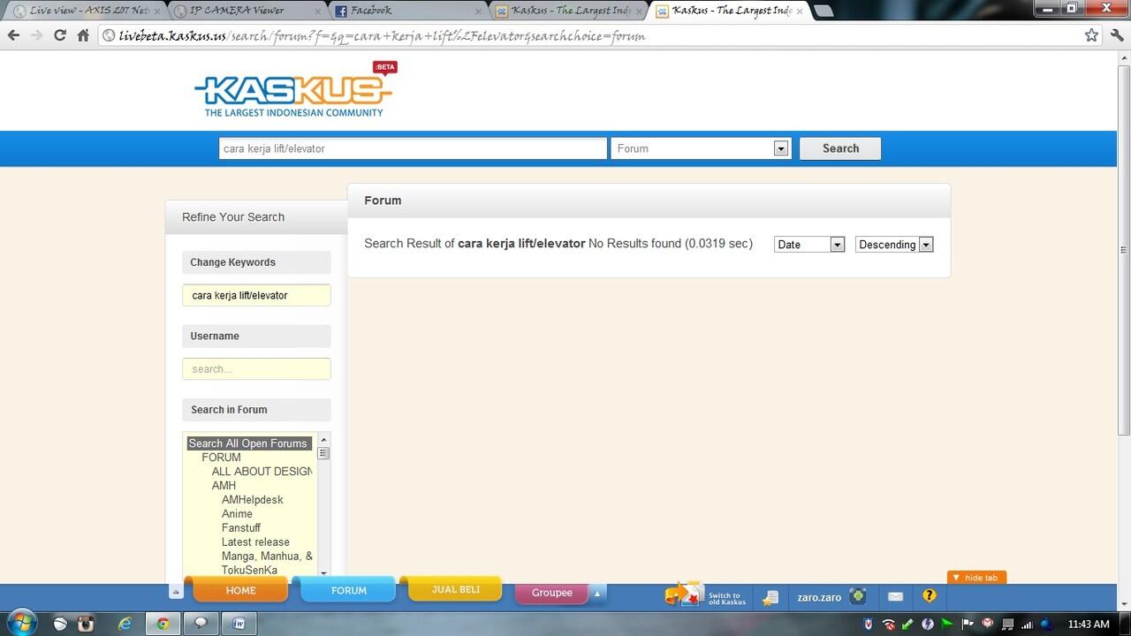Open Word from the taskbar
This screenshot has height=636, width=1131.
tap(239, 624)
